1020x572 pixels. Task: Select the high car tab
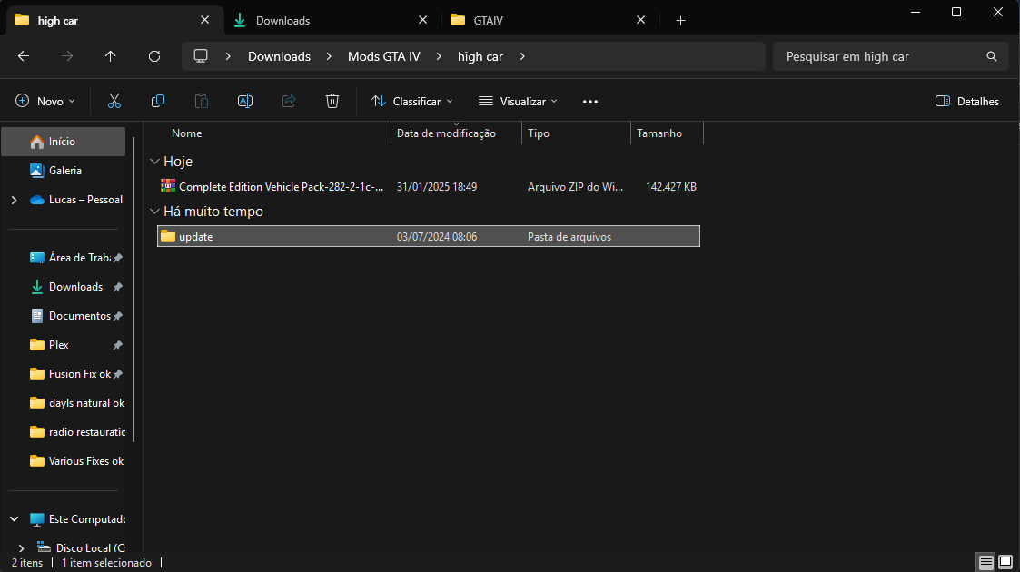pos(115,20)
